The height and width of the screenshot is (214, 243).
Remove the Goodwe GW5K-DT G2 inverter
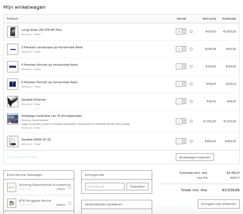pos(192,142)
